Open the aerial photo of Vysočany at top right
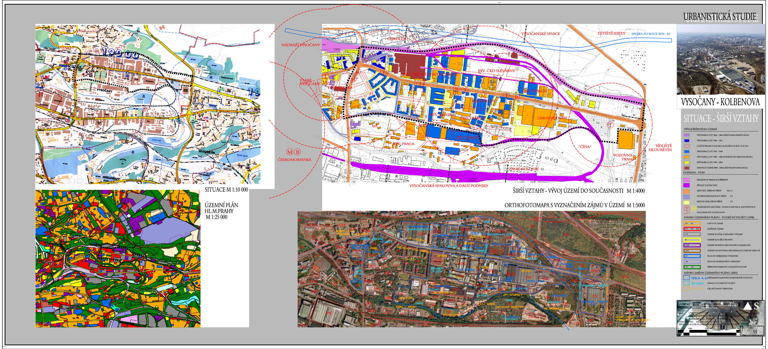 [x=721, y=60]
